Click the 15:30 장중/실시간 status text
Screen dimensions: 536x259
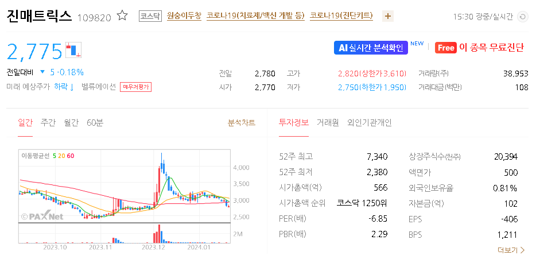[483, 17]
